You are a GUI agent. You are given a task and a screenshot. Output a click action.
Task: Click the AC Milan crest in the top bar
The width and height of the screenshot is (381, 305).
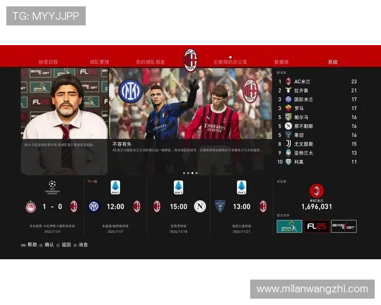pyautogui.click(x=190, y=60)
